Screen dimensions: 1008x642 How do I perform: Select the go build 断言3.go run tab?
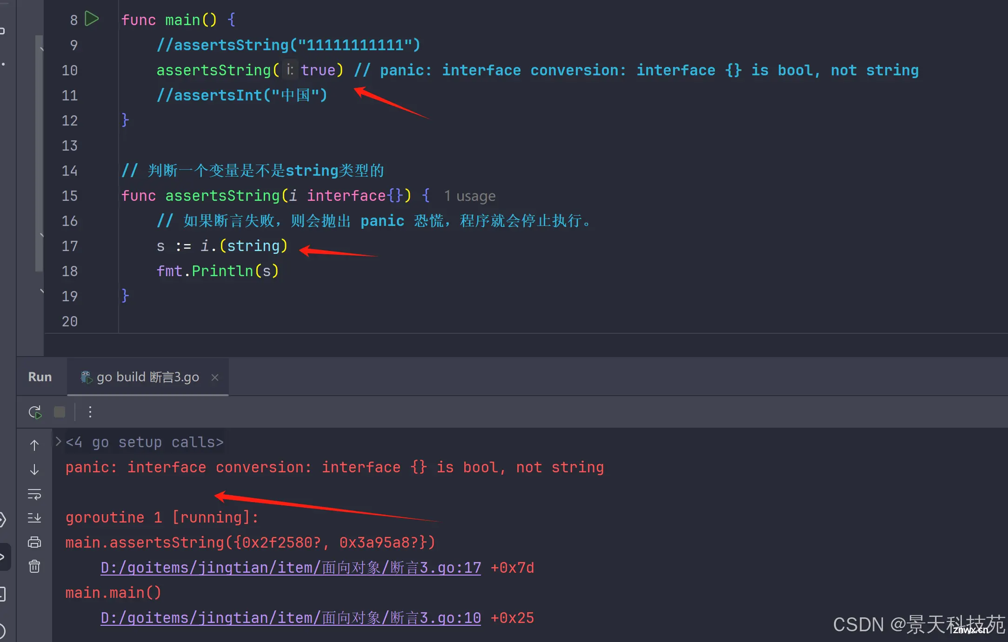[148, 377]
